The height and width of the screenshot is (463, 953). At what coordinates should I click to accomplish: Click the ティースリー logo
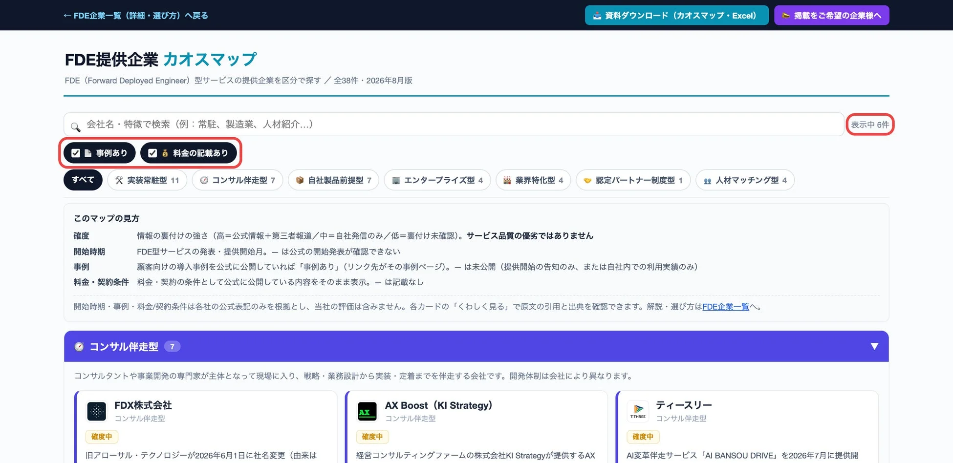tap(638, 411)
